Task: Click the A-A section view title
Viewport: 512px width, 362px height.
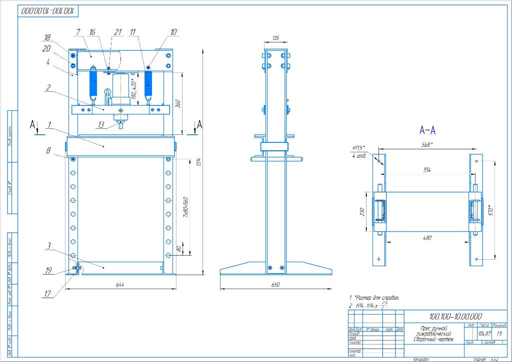Action: tap(427, 131)
